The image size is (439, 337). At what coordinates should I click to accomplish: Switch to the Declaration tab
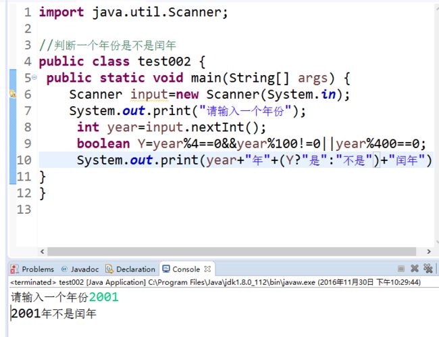[130, 269]
